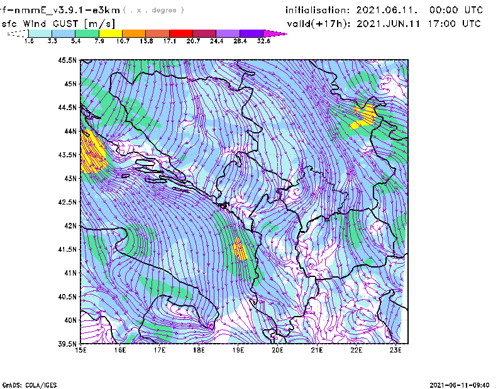Viewport: 503px width, 389px height.
Task: Click the legend value 3.3
Action: point(52,41)
